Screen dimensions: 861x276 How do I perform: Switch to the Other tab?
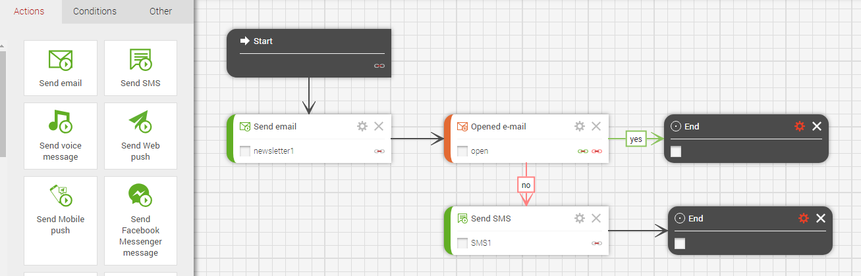tap(161, 11)
